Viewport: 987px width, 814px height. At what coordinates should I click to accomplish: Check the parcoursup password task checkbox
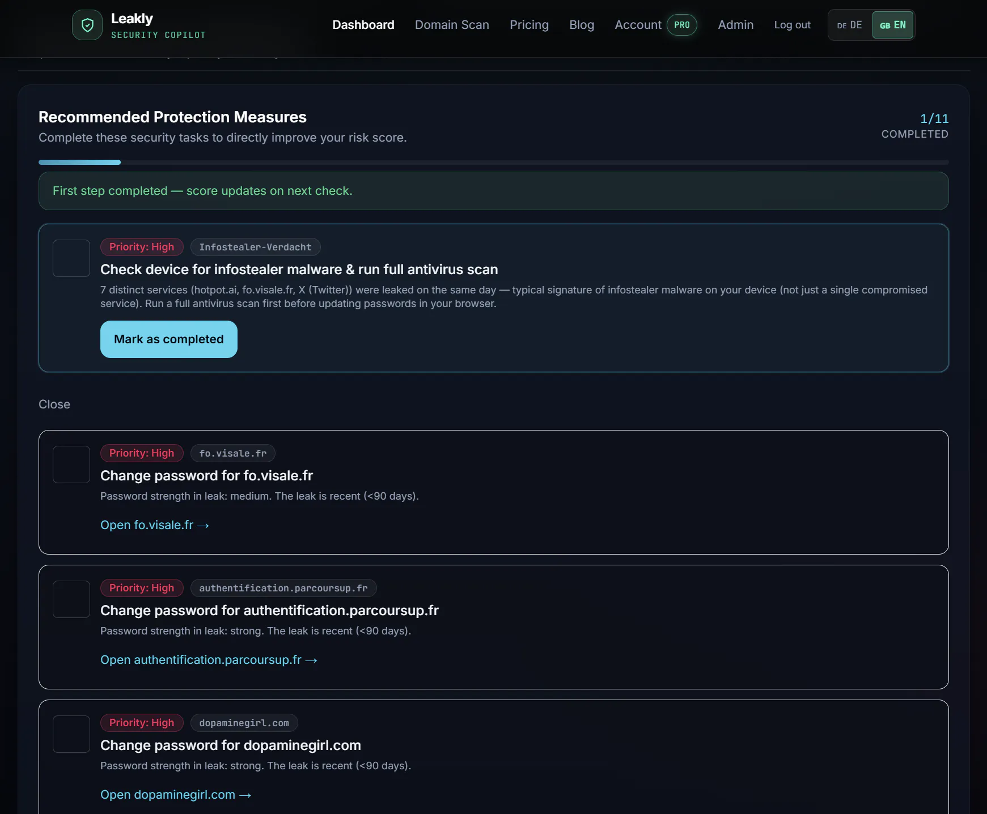tap(71, 599)
